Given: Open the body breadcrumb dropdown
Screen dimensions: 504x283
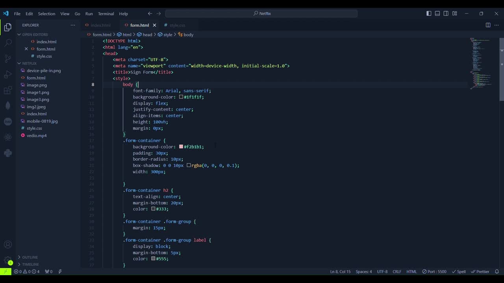Looking at the screenshot, I should (186, 35).
